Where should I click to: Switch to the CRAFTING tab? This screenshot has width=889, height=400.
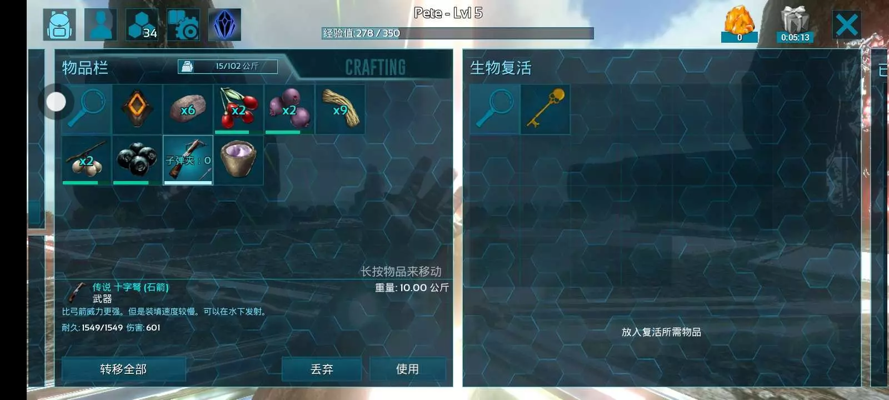(376, 67)
